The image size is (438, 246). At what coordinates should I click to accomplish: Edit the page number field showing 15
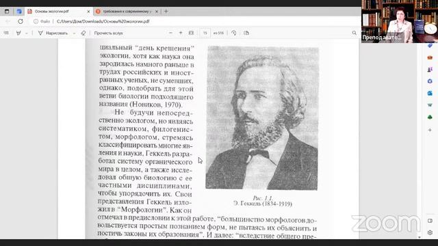205,33
